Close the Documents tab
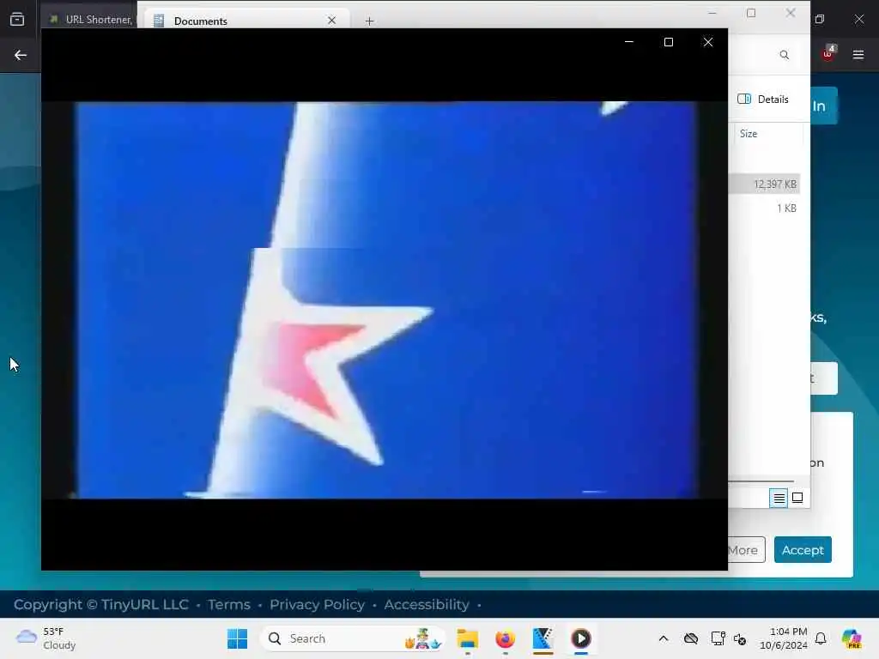Screen dimensions: 879x659 click(332, 21)
